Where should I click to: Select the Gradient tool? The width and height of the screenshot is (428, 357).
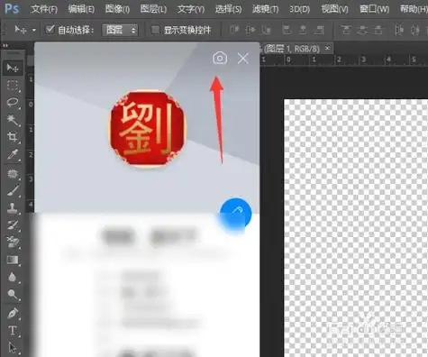point(13,260)
